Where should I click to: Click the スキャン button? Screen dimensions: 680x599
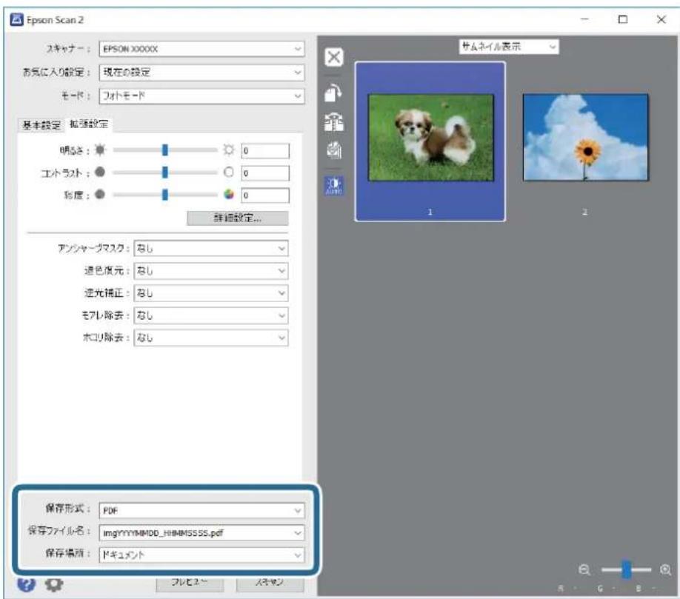pyautogui.click(x=270, y=583)
